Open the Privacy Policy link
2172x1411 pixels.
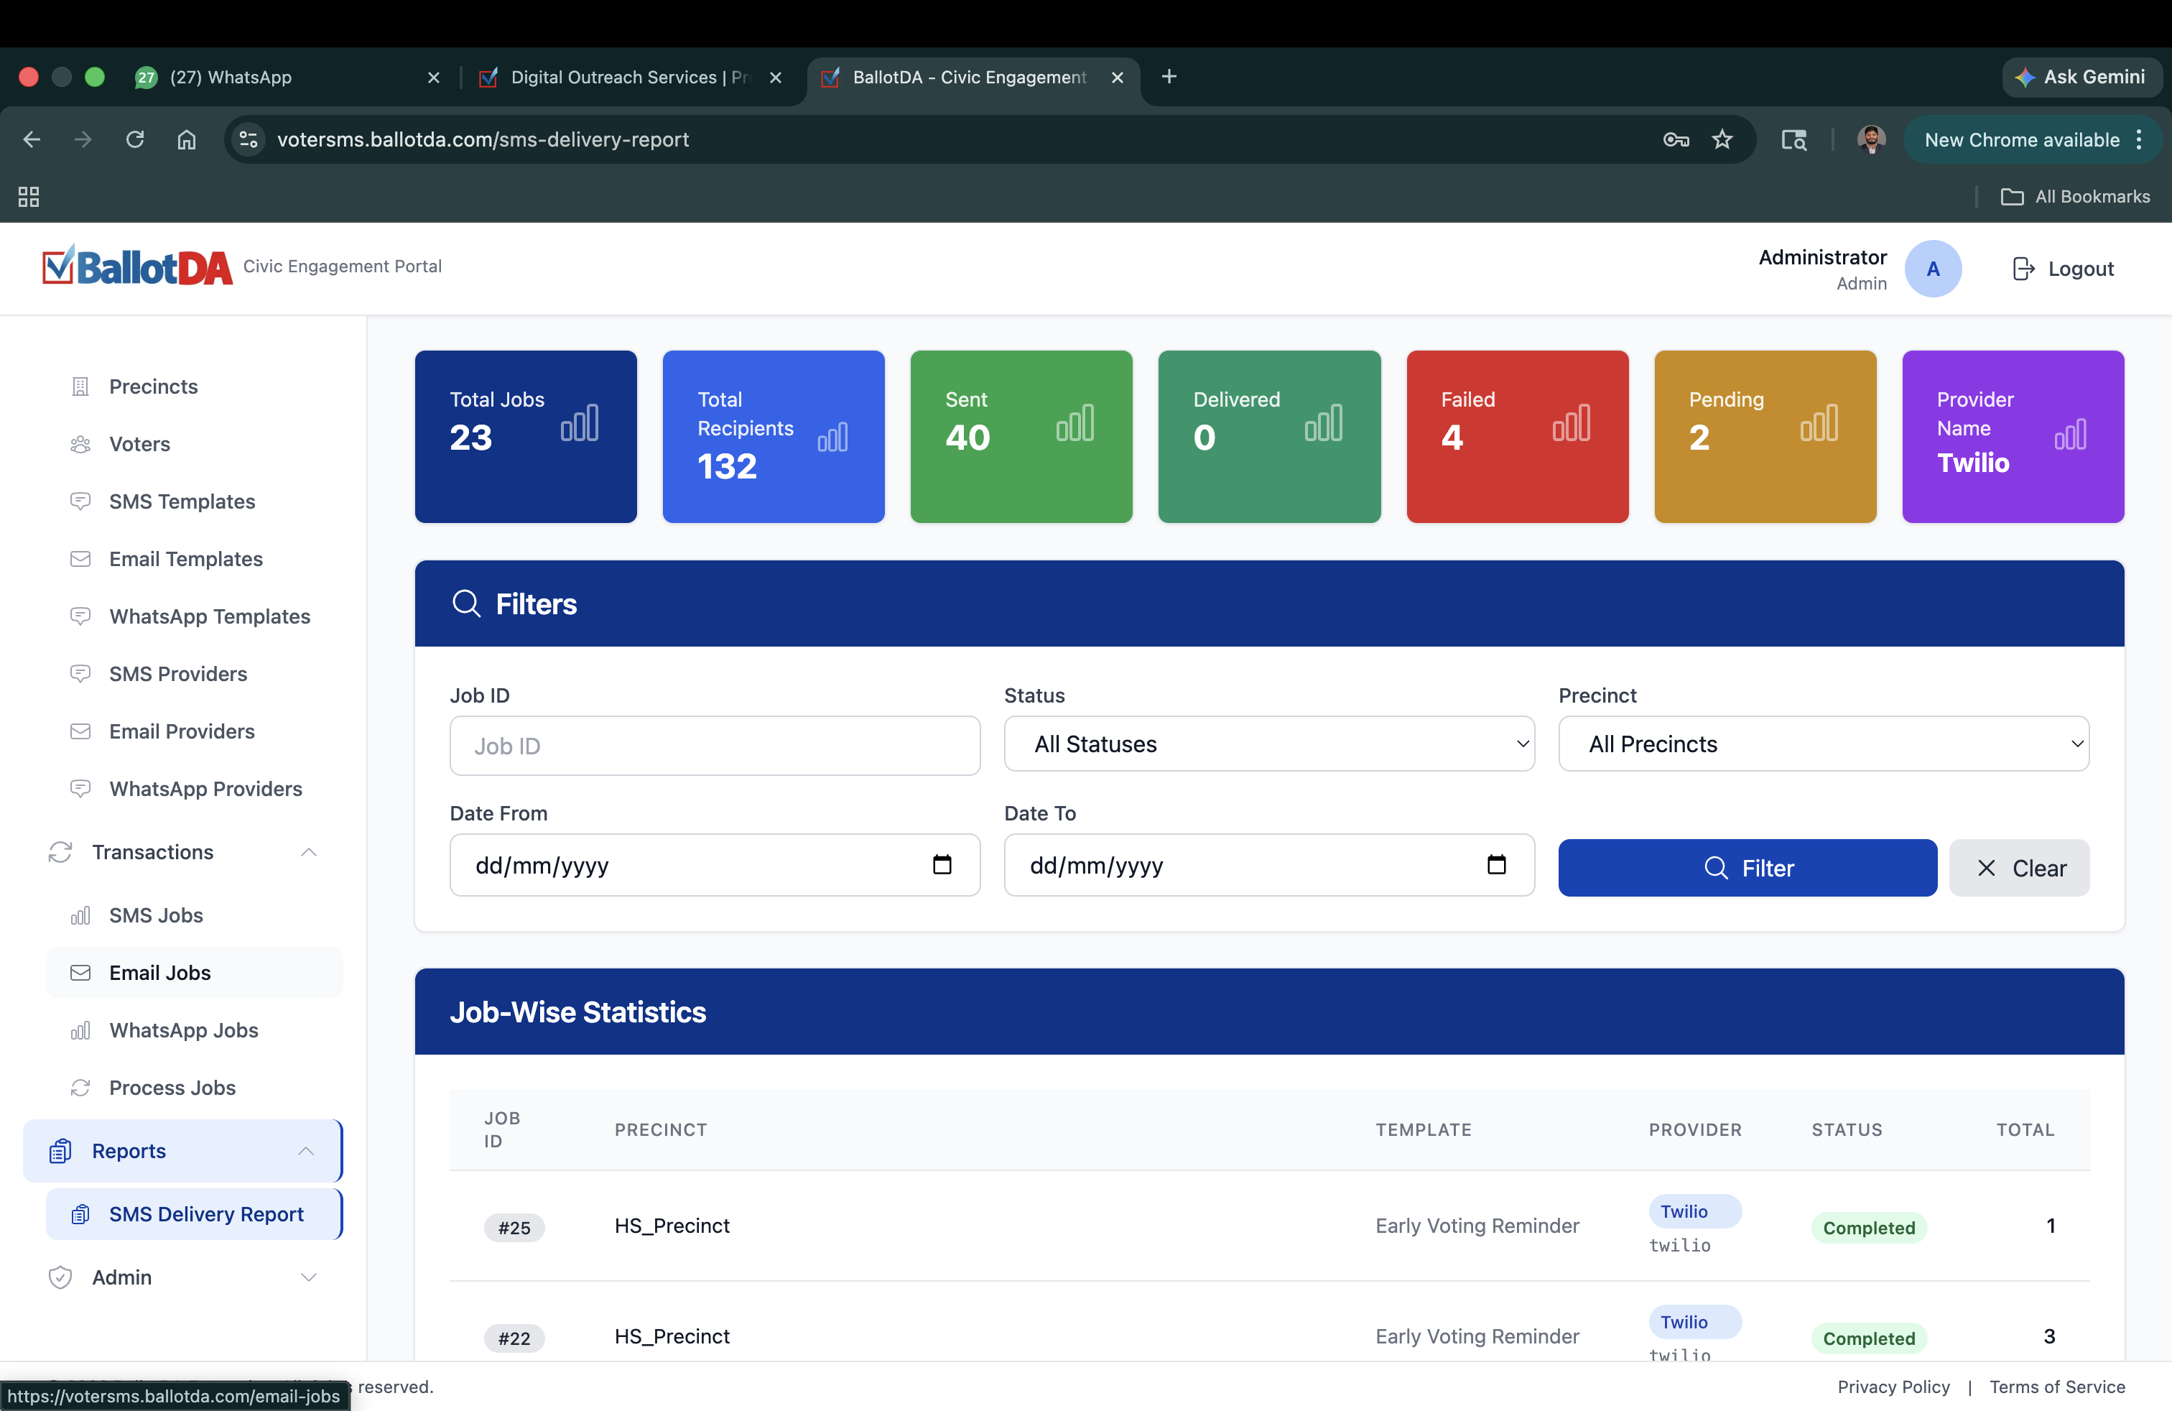pyautogui.click(x=1893, y=1387)
